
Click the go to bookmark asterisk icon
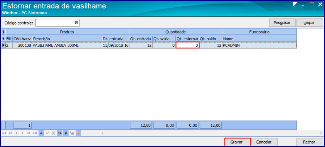coord(72,133)
